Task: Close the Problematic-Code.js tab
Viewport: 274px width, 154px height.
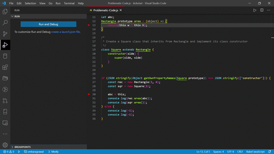Action: pos(121,10)
